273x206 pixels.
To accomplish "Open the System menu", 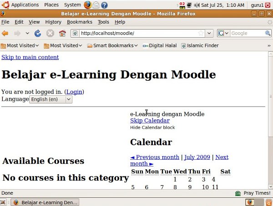I will click(x=72, y=5).
